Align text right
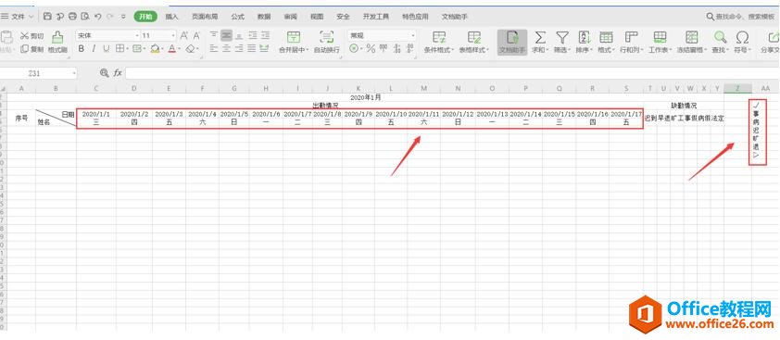 click(x=239, y=49)
